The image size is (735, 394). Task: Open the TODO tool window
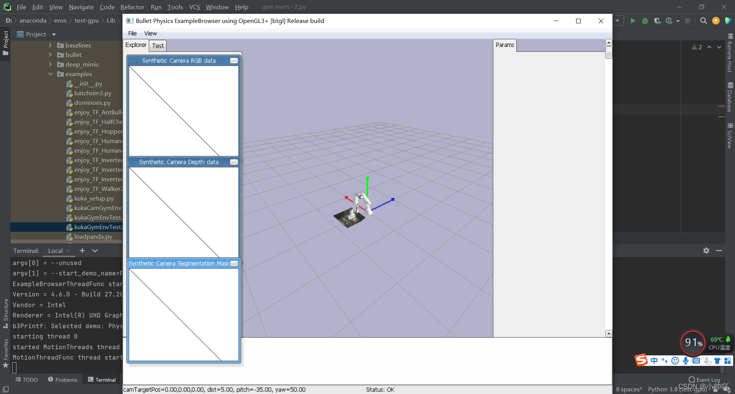[x=27, y=379]
